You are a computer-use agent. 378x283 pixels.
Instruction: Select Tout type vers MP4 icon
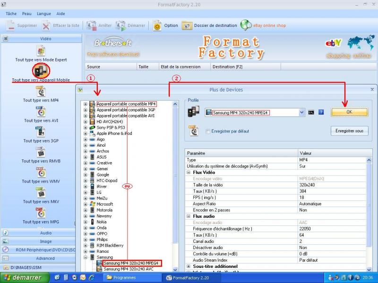41,92
